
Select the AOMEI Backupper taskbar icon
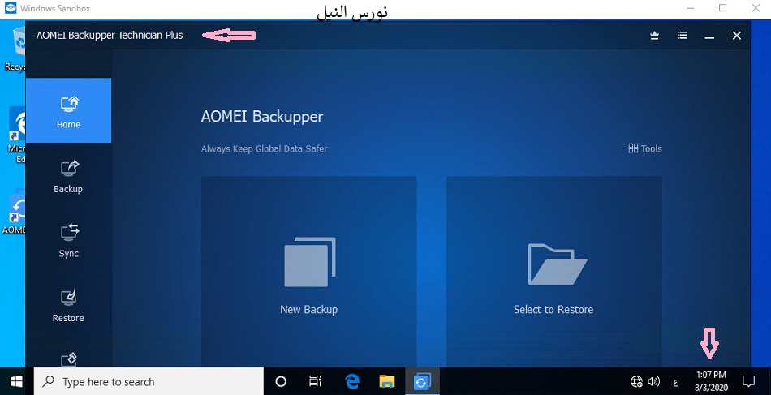tap(422, 381)
